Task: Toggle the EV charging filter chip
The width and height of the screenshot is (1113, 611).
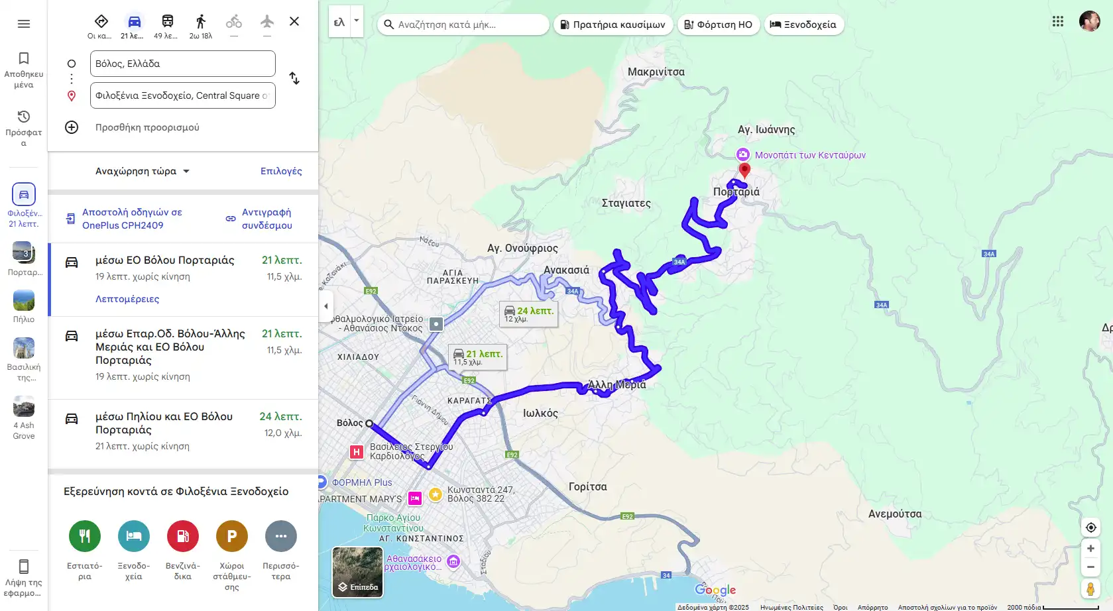Action: (x=719, y=25)
